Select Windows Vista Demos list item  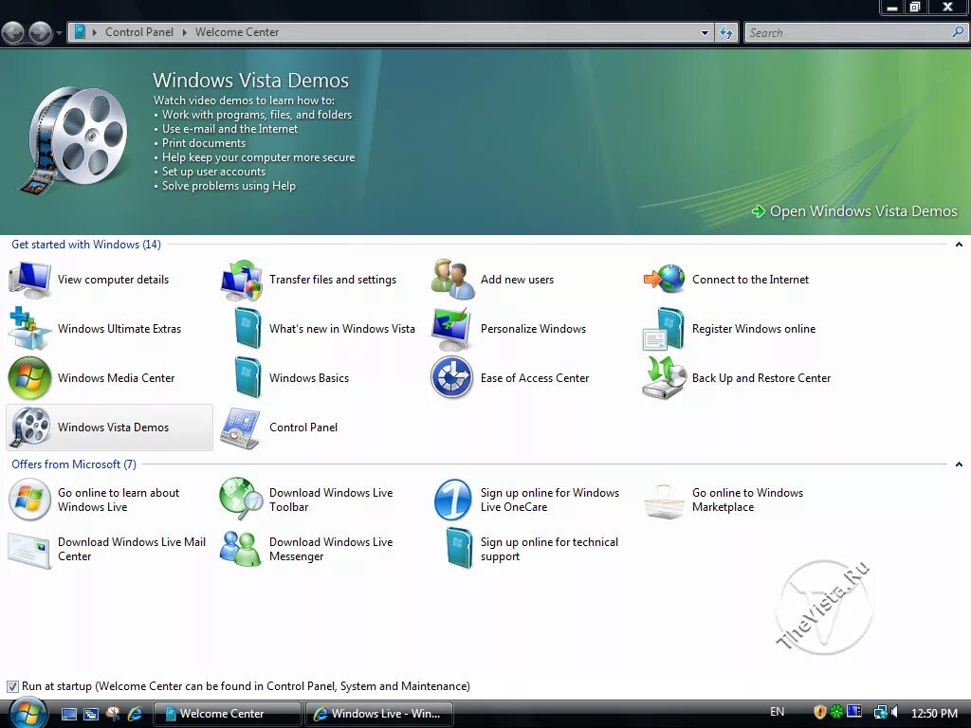[109, 428]
